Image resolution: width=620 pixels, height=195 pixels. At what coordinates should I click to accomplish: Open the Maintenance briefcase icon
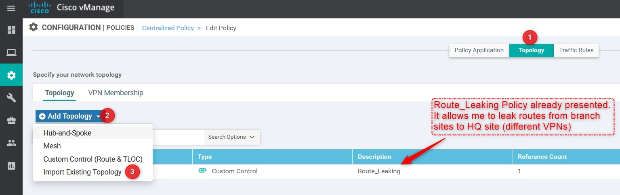click(11, 120)
